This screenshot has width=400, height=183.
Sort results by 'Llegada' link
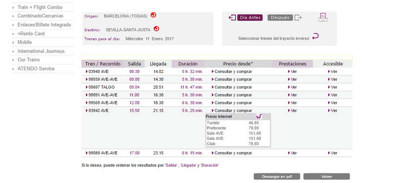(188, 165)
